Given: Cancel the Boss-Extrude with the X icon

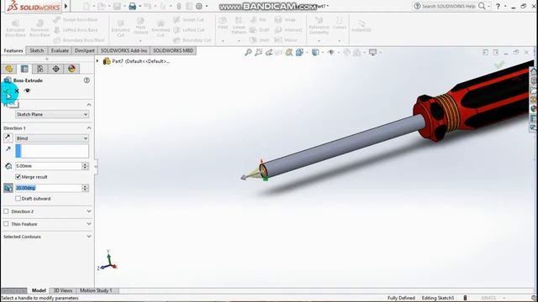Looking at the screenshot, I should (17, 91).
